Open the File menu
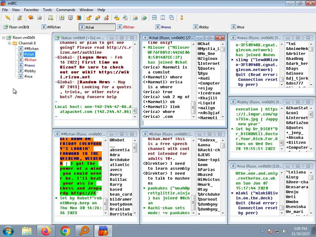316x237 pixels. pos(5,10)
